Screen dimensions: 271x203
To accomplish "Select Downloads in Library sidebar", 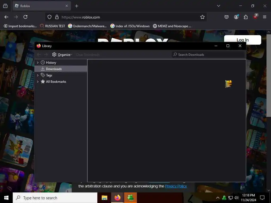I will (61, 69).
